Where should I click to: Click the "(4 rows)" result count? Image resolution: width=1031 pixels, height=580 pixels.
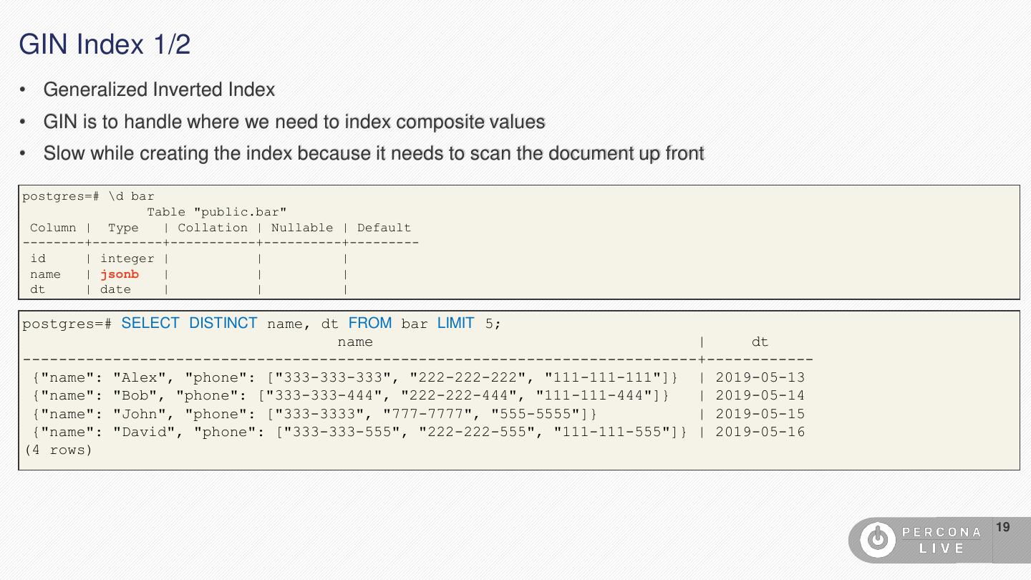pos(58,450)
